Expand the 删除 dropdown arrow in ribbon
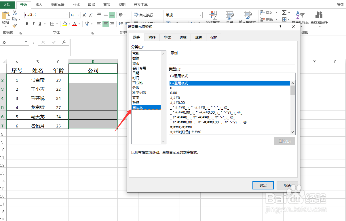Screen dimensions: 346x221 click(276, 19)
